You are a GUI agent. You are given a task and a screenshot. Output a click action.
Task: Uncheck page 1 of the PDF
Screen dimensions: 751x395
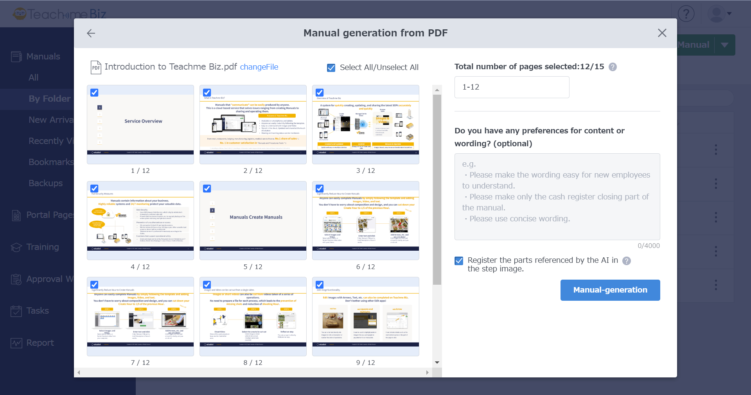[94, 93]
